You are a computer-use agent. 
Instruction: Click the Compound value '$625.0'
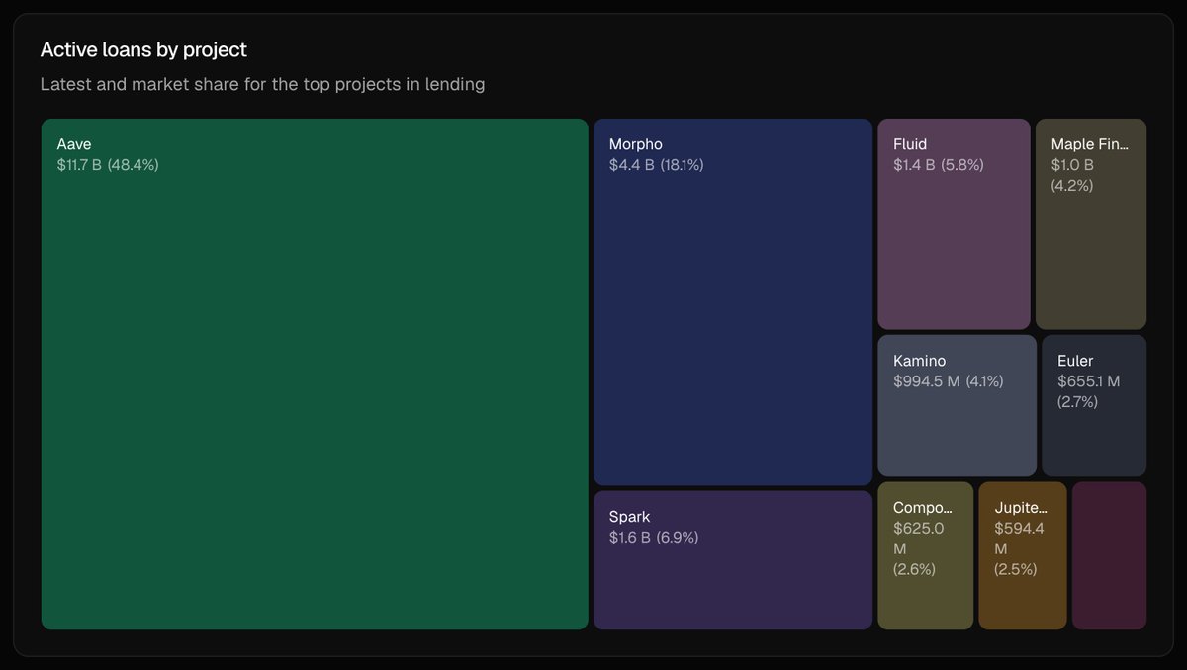click(919, 529)
